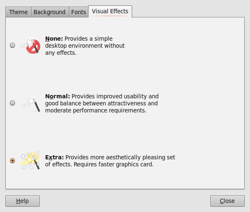Select the Normal visual effects radio button

coord(12,103)
